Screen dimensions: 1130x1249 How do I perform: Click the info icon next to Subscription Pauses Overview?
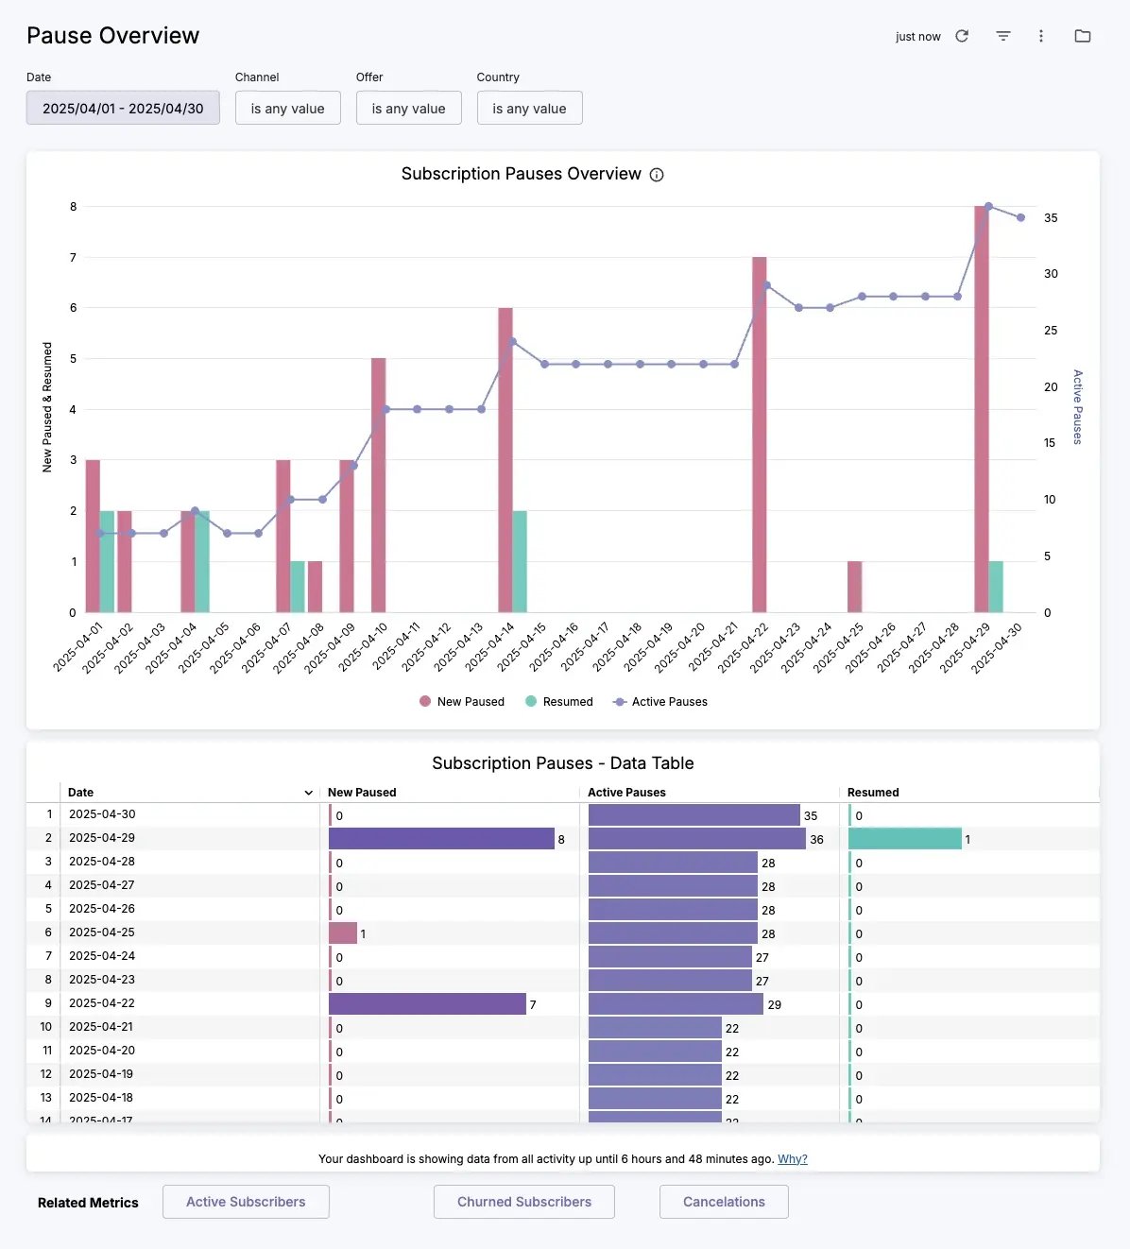(x=657, y=174)
